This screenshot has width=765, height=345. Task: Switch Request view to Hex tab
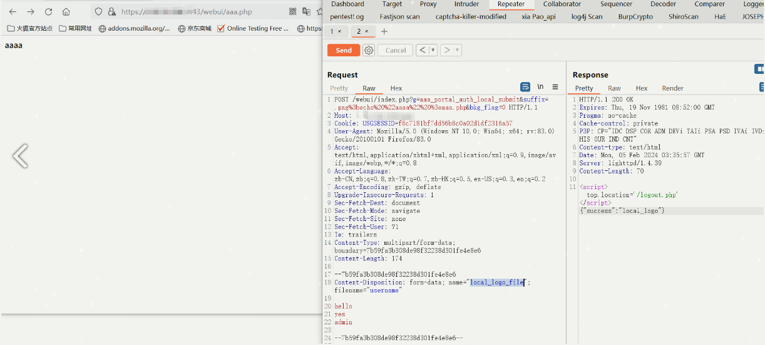396,88
